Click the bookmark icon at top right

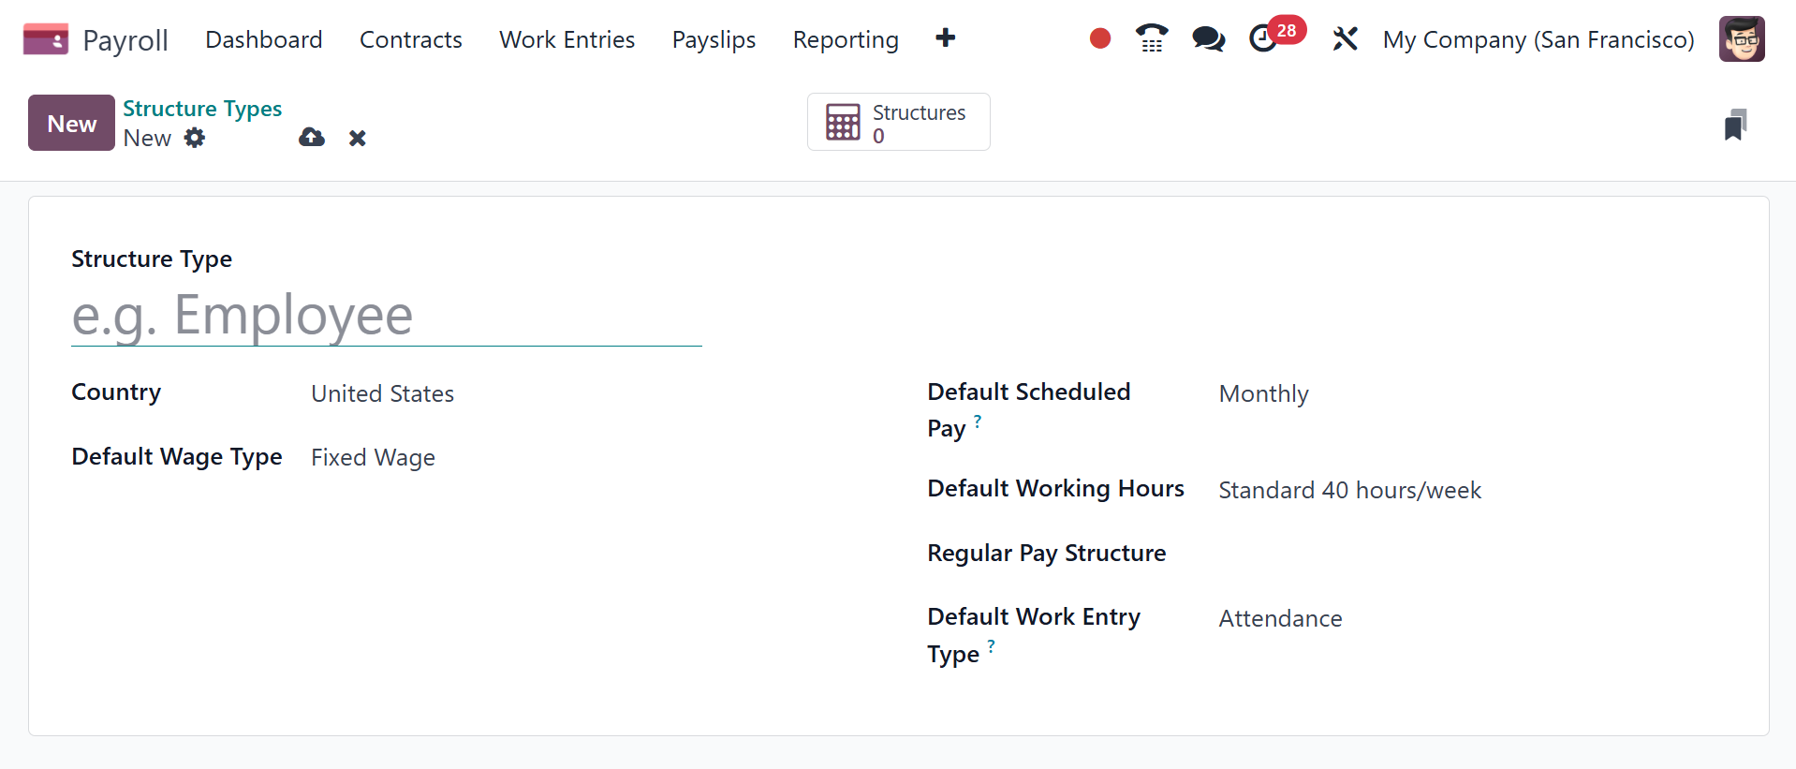pyautogui.click(x=1735, y=125)
